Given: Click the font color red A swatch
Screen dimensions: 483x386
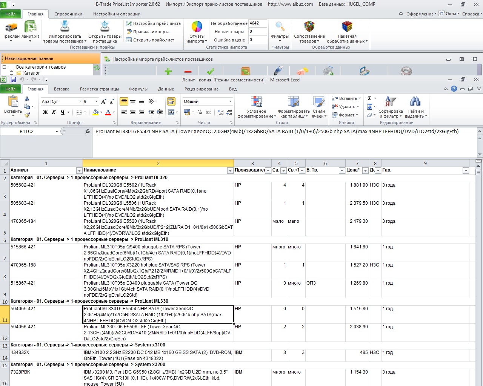Looking at the screenshot, I should coord(108,112).
